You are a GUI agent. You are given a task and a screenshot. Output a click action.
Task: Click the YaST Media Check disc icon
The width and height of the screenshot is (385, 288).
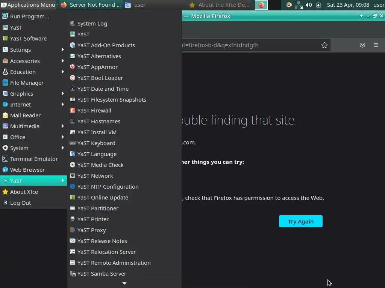pos(73,165)
